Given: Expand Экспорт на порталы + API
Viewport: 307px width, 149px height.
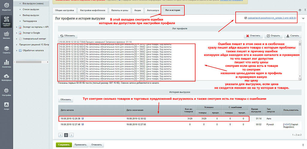Looking at the screenshot, I should [x=16, y=27].
